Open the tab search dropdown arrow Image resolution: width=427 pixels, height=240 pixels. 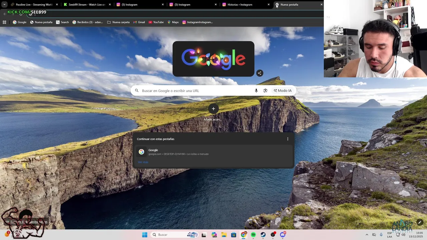coord(4,5)
